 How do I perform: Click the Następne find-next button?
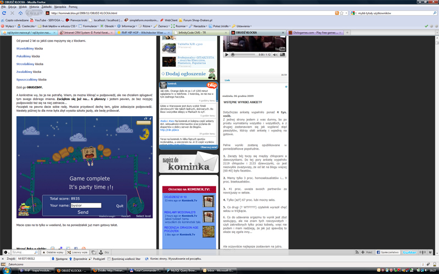59,259
